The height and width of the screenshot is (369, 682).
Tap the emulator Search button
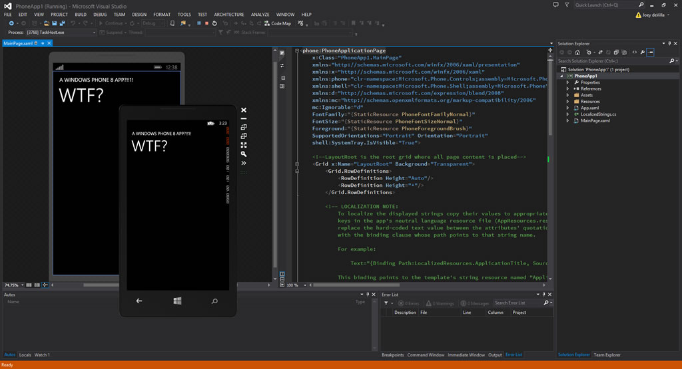[x=214, y=301]
